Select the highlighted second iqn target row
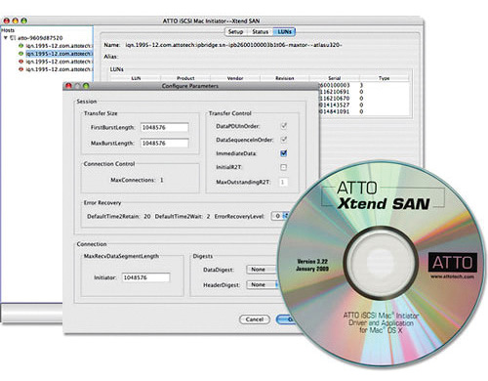Viewport: 488px width, 381px height. (x=60, y=54)
